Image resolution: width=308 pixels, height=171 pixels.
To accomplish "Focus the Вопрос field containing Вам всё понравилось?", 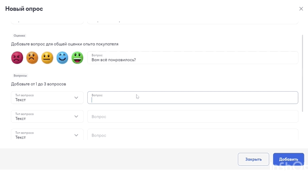I will 193,58.
